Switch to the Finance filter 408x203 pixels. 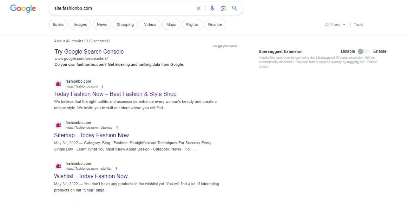tap(215, 24)
